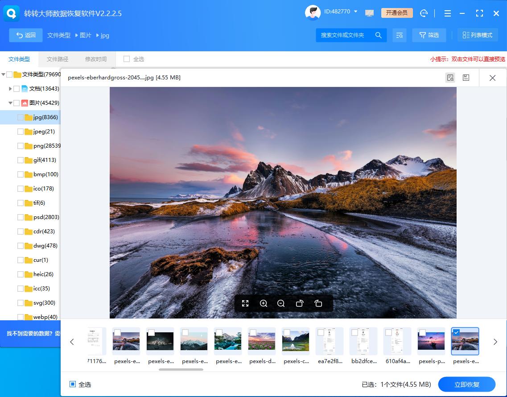Open the search sort options icon
The width and height of the screenshot is (507, 397).
pos(399,35)
